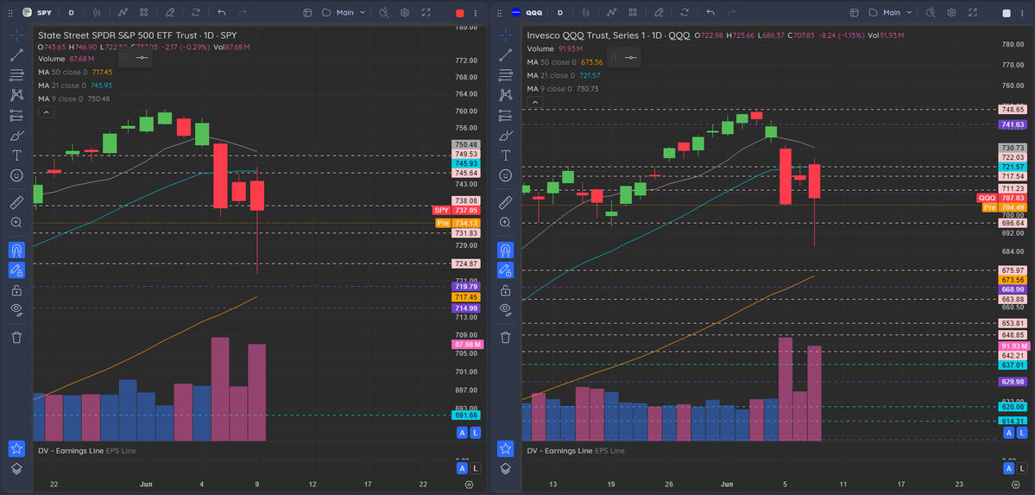Select MA 50 close indicator in SPY legend
This screenshot has width=1035, height=495.
[75, 72]
